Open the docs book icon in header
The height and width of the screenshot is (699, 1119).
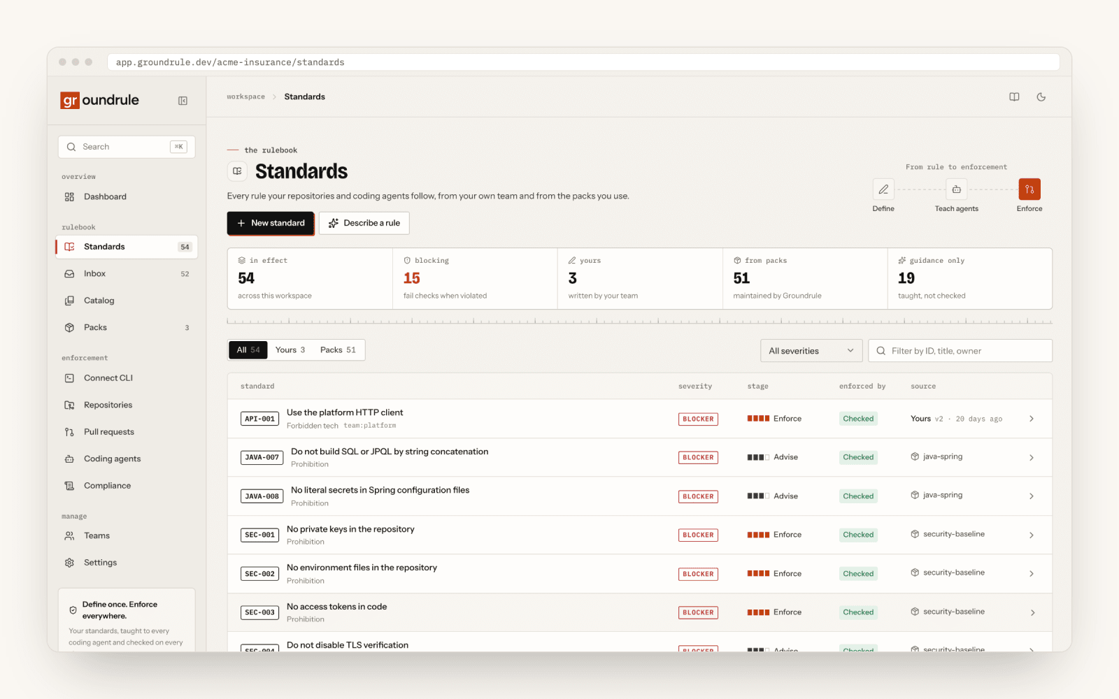click(x=1014, y=97)
